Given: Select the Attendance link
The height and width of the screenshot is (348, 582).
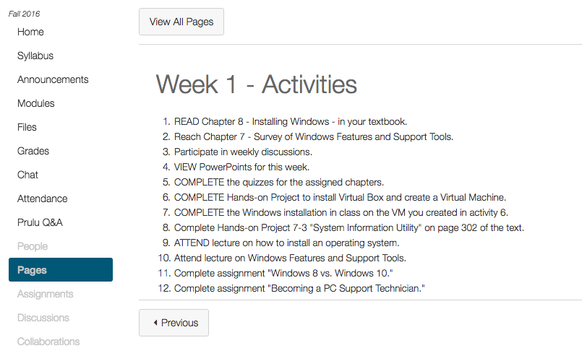Looking at the screenshot, I should (x=43, y=199).
